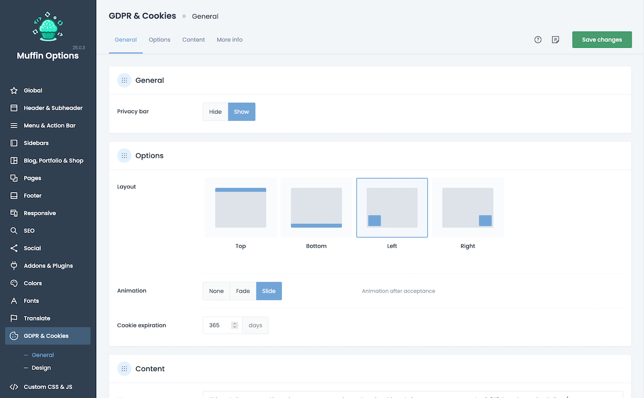Expand the Custom CSS & JS menu

48,387
